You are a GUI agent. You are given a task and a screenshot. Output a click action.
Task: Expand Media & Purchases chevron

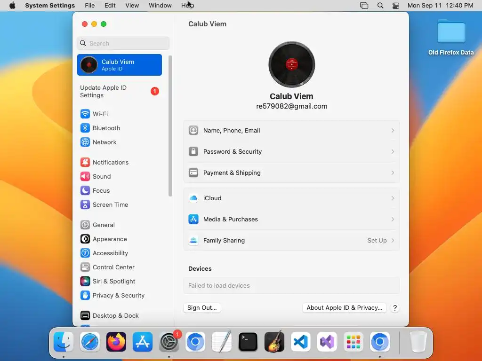pos(393,220)
